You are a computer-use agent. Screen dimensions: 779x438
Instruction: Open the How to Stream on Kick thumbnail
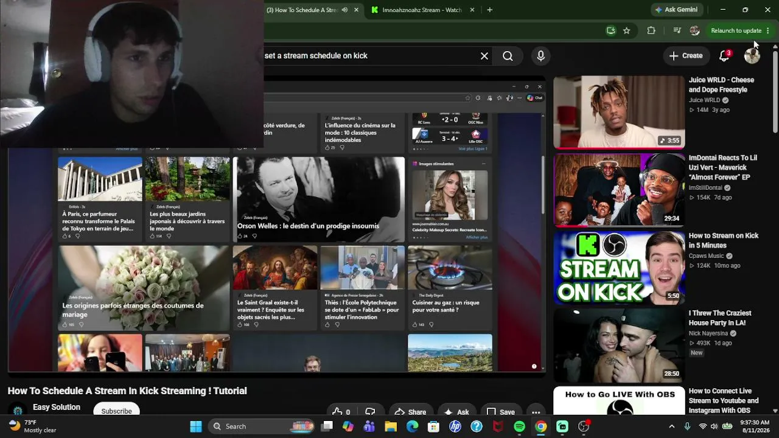tap(619, 268)
